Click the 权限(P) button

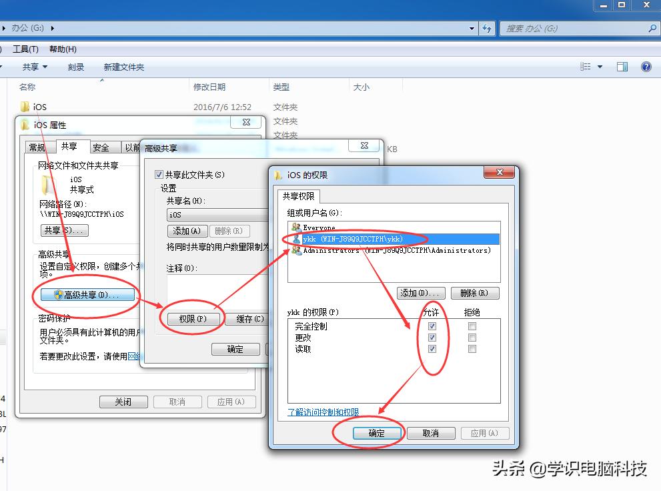pos(191,319)
